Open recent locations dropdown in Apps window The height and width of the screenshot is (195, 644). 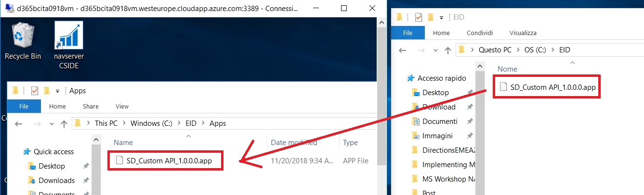[51, 124]
